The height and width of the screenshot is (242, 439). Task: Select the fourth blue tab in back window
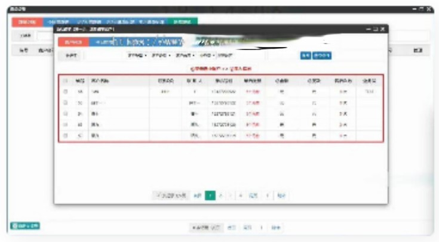point(152,22)
